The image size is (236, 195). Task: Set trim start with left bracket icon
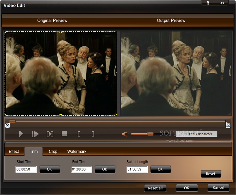point(78,134)
